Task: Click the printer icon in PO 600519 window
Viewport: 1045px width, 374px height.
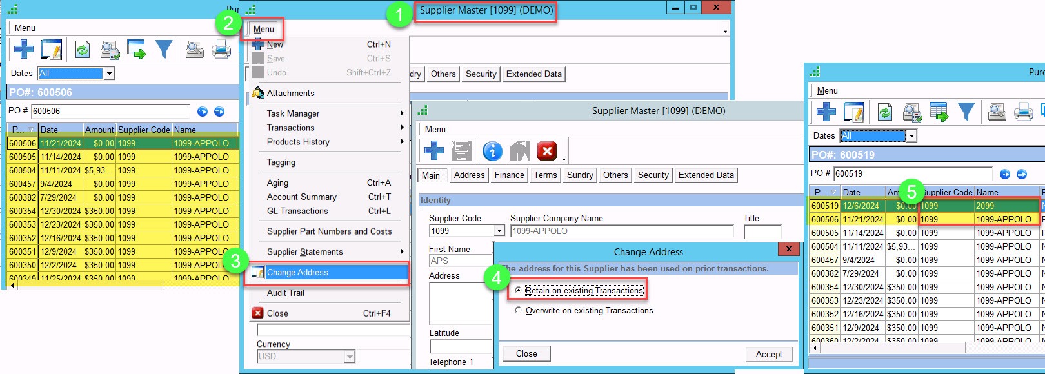Action: [x=1024, y=112]
